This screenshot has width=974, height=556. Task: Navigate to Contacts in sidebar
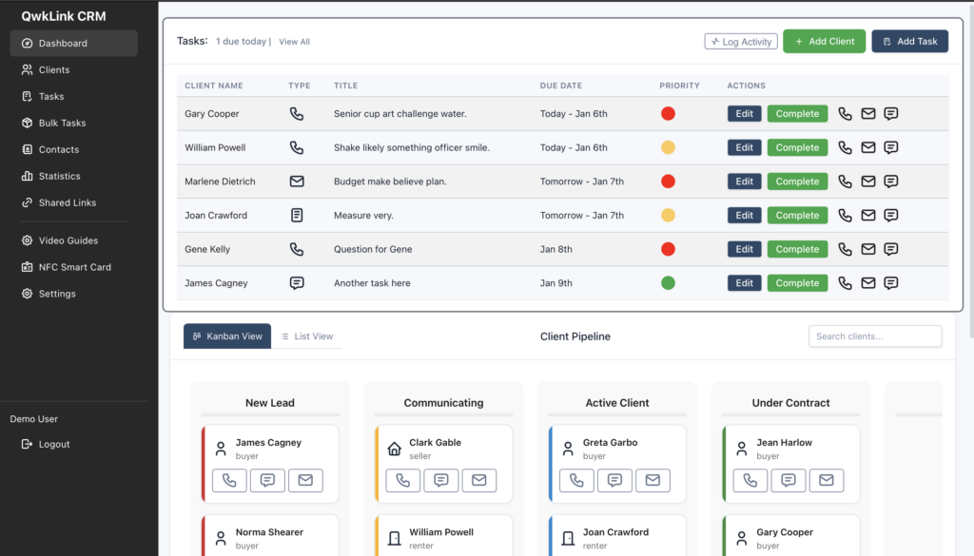[x=74, y=149]
